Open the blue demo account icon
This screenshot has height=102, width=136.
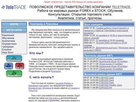[8, 66]
